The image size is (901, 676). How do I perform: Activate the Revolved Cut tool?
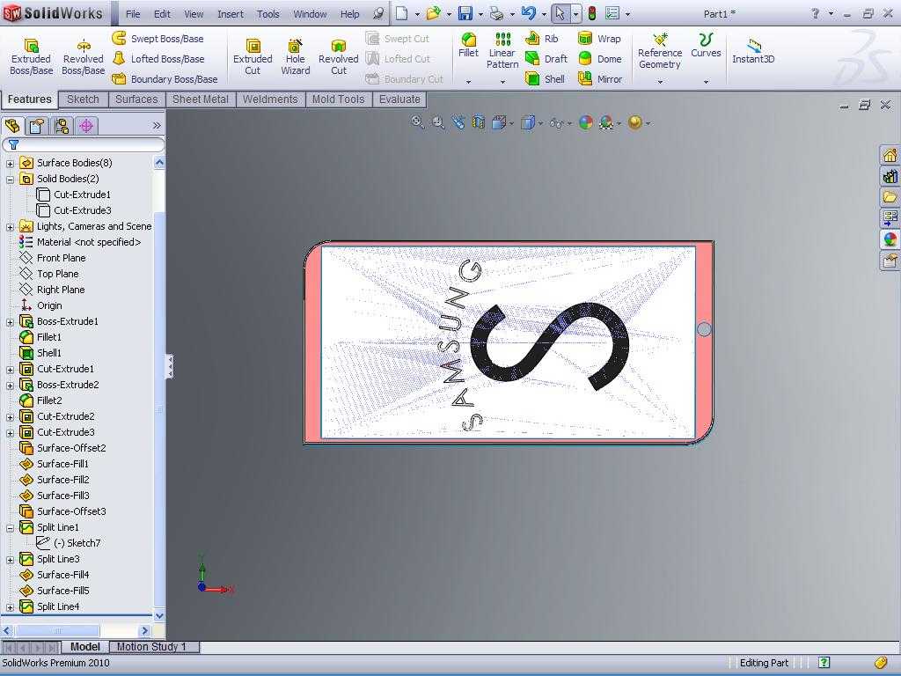coord(339,56)
